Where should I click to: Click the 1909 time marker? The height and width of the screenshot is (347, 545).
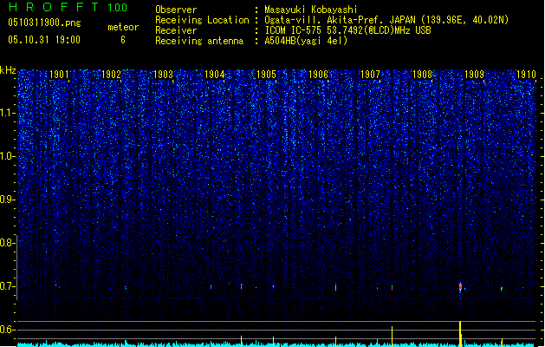474,75
